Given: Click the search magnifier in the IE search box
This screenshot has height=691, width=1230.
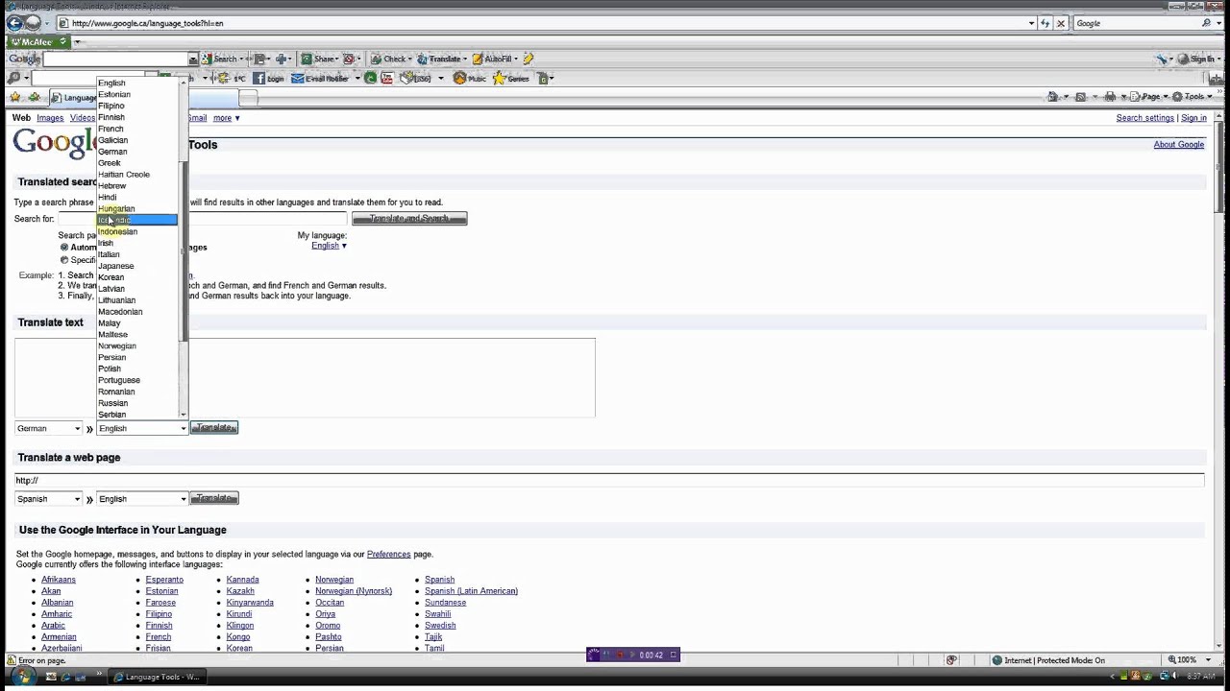Looking at the screenshot, I should pyautogui.click(x=1206, y=23).
